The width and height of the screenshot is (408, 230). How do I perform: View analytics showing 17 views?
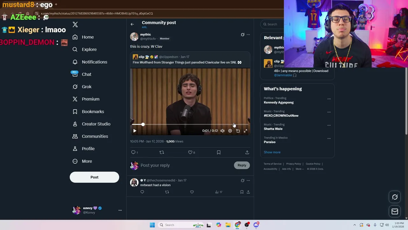219,192
